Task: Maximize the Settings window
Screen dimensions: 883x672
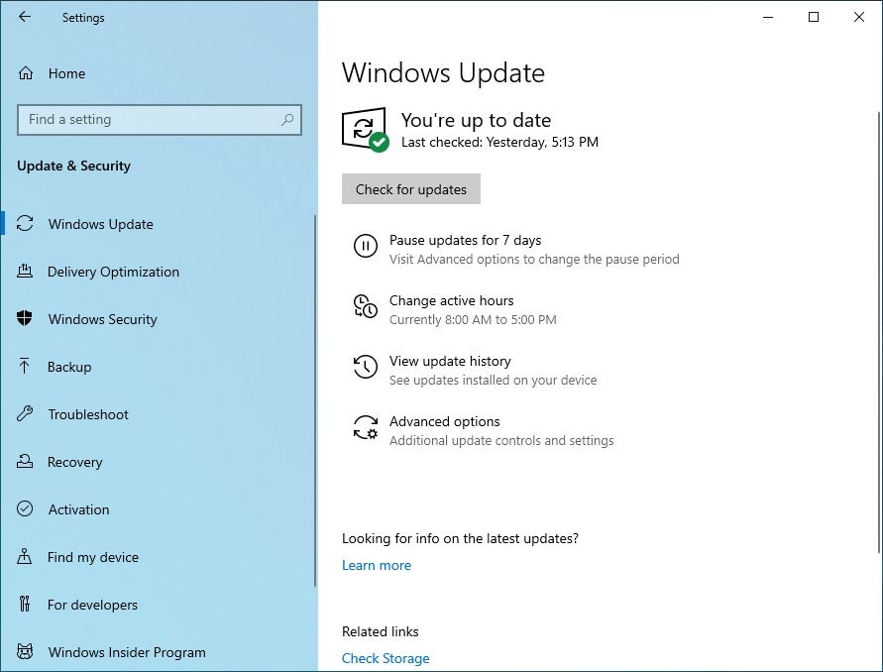Action: pyautogui.click(x=814, y=17)
